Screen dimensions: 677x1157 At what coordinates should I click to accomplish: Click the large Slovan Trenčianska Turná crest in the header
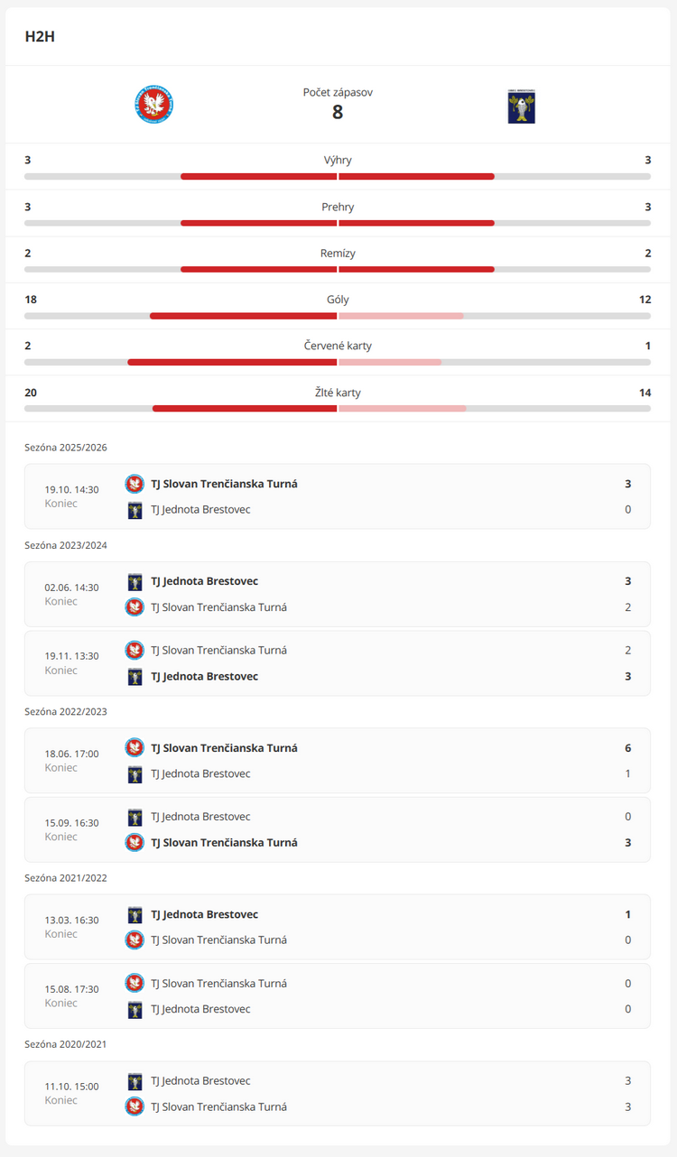tap(153, 105)
